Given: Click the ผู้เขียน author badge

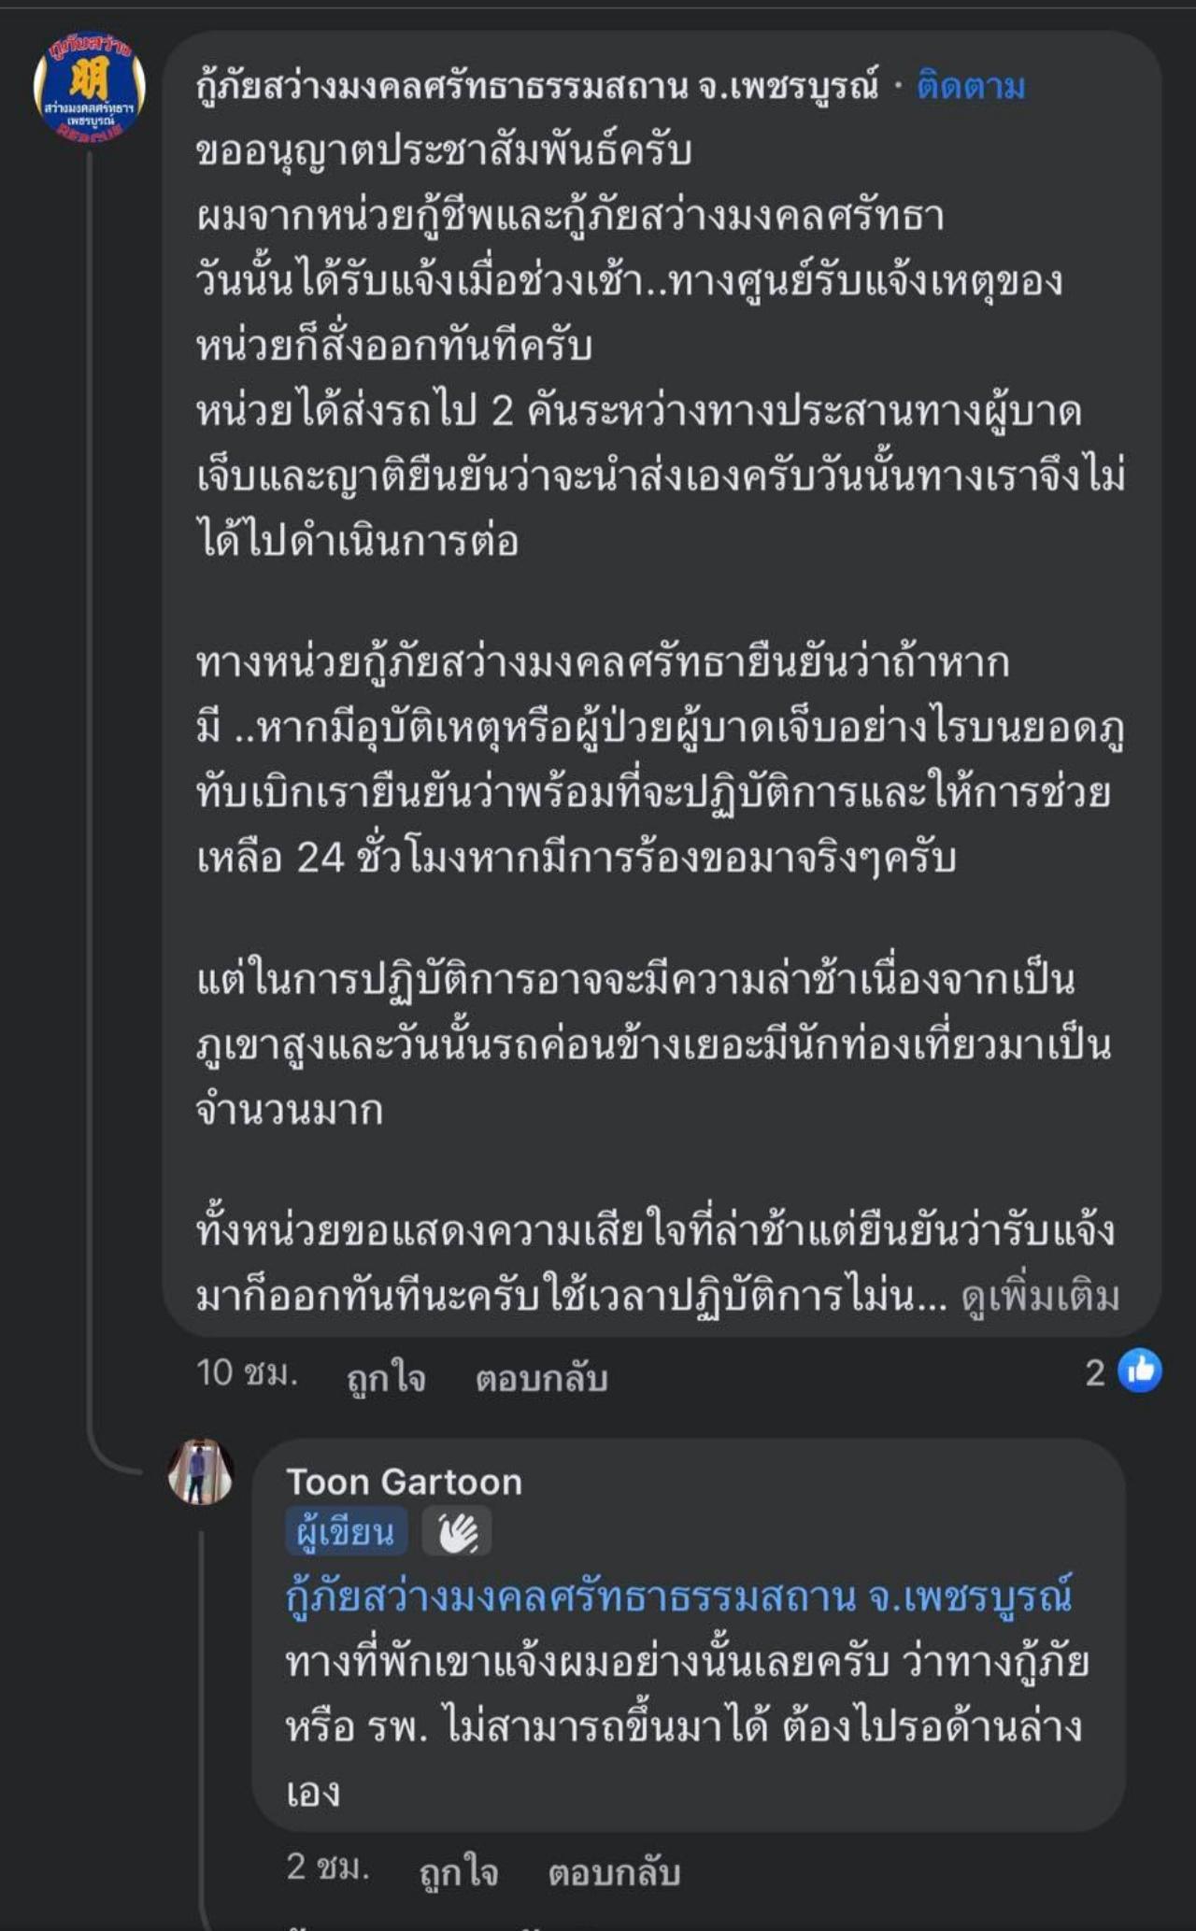Looking at the screenshot, I should click(346, 1533).
